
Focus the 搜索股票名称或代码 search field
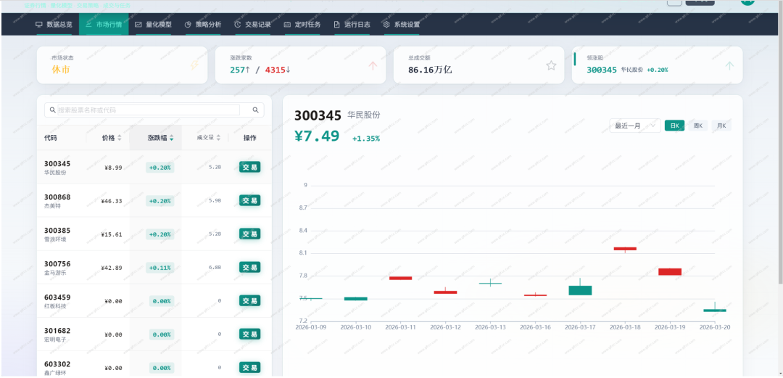tap(149, 110)
